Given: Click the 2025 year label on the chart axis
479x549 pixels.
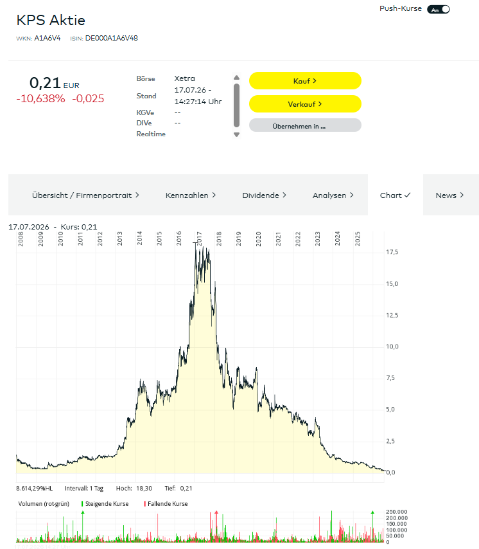Looking at the screenshot, I should [x=358, y=239].
